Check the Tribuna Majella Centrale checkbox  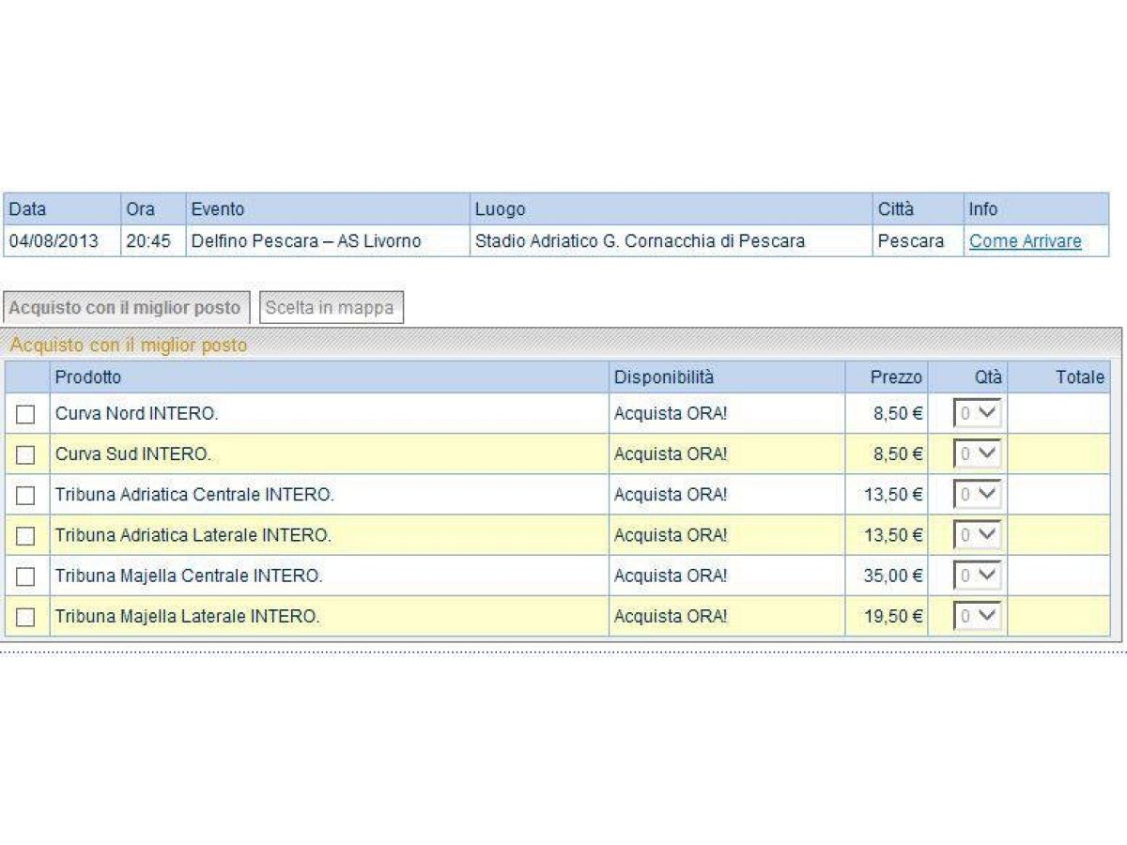(25, 576)
